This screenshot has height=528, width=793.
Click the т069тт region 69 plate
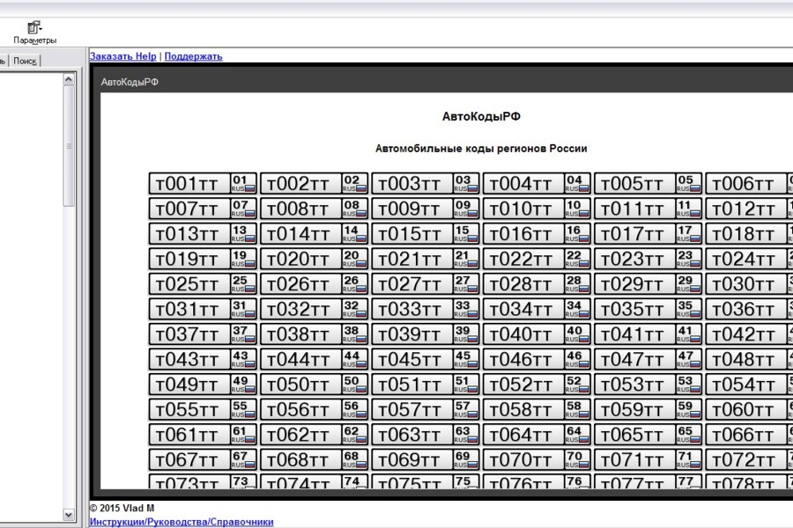426,459
